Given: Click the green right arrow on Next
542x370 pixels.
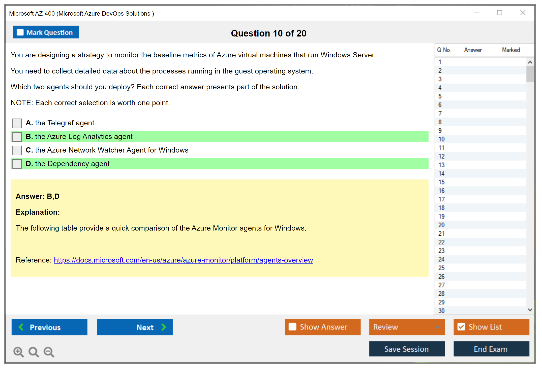Looking at the screenshot, I should [x=164, y=327].
